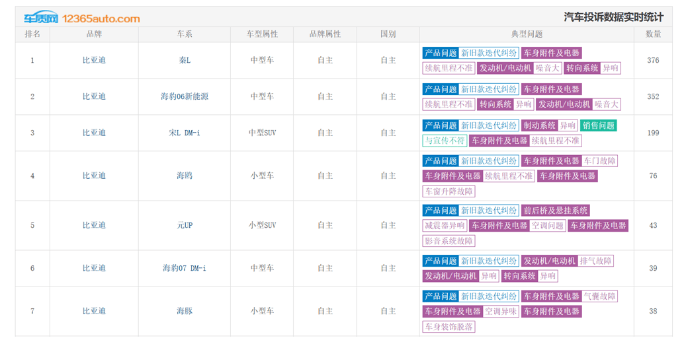The height and width of the screenshot is (338, 690).
Task: Click the complaint count 376
Action: (653, 61)
